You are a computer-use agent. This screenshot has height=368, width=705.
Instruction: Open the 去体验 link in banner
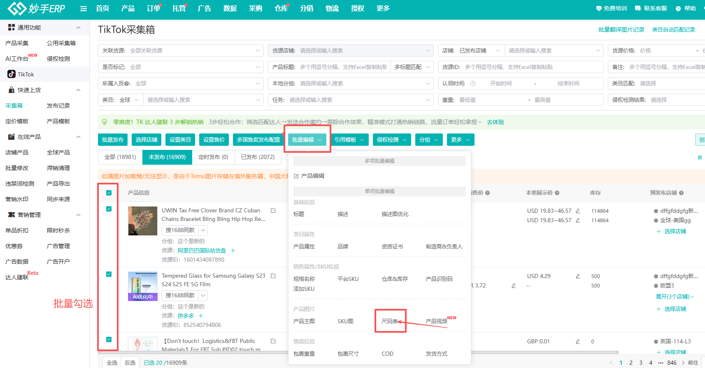pyautogui.click(x=495, y=122)
